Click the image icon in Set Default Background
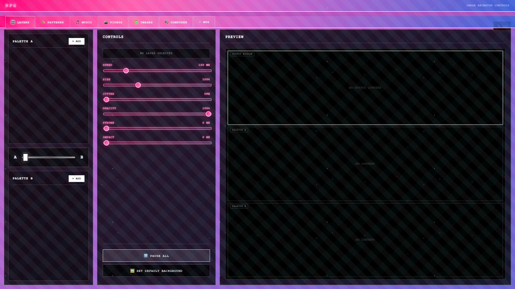 pyautogui.click(x=132, y=271)
